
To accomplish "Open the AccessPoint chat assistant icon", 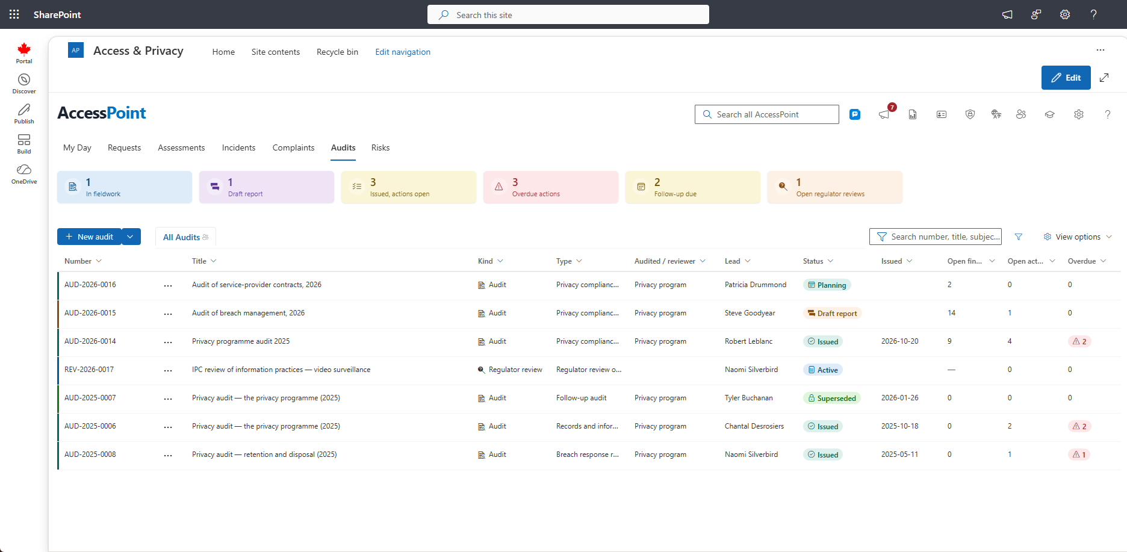I will 855,114.
